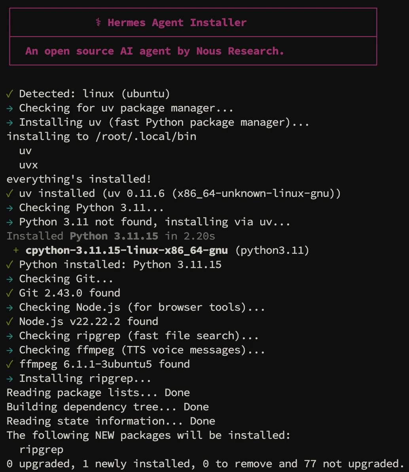Click the indented ripgrep package name
This screenshot has width=409, height=472.
point(41,449)
